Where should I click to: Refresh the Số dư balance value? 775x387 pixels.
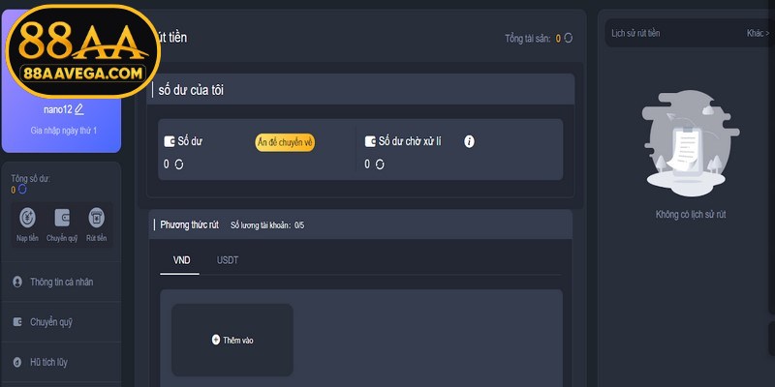tap(179, 164)
